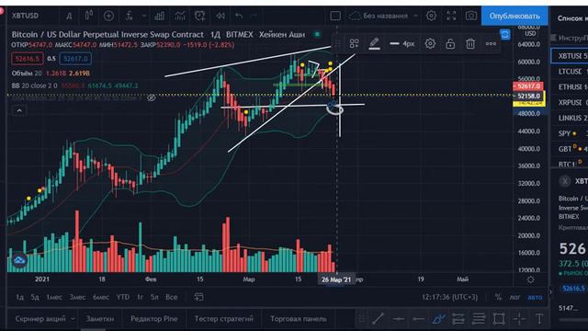Open the go-to-date calendar icon

pyautogui.click(x=198, y=297)
